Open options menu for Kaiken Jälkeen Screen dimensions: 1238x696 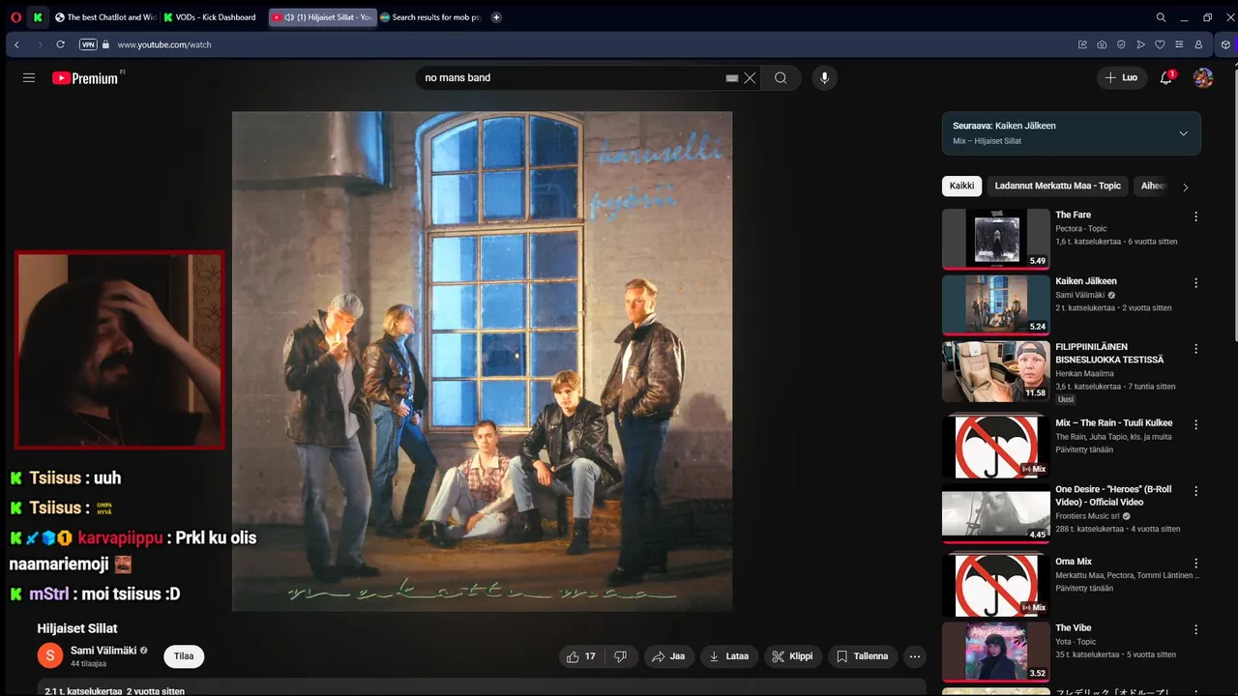coord(1195,283)
